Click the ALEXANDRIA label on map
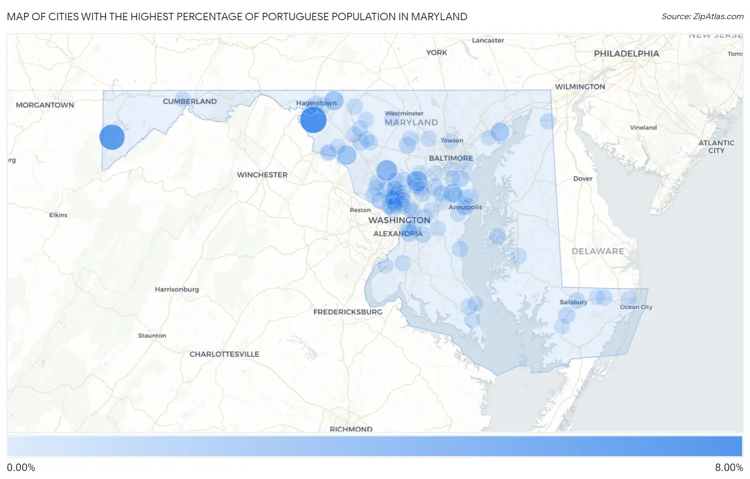The width and height of the screenshot is (750, 479). pos(397,234)
